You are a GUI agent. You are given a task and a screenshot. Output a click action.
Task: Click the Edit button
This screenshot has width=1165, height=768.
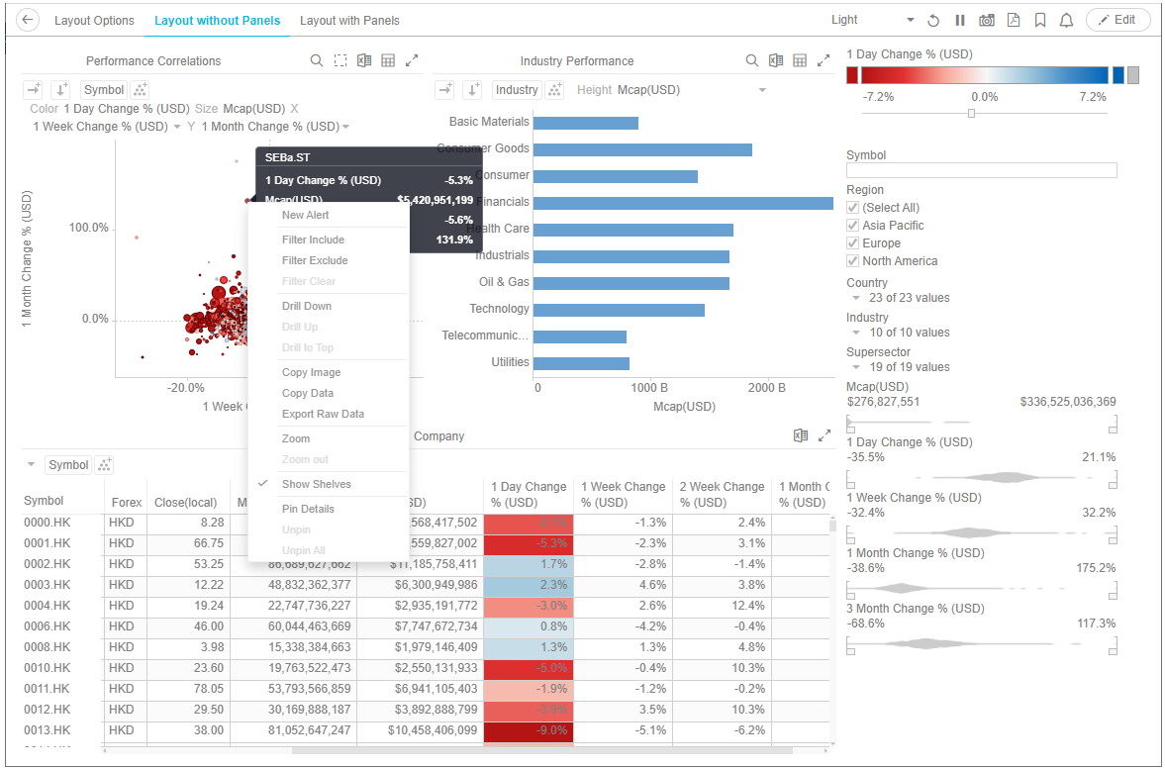point(1117,20)
